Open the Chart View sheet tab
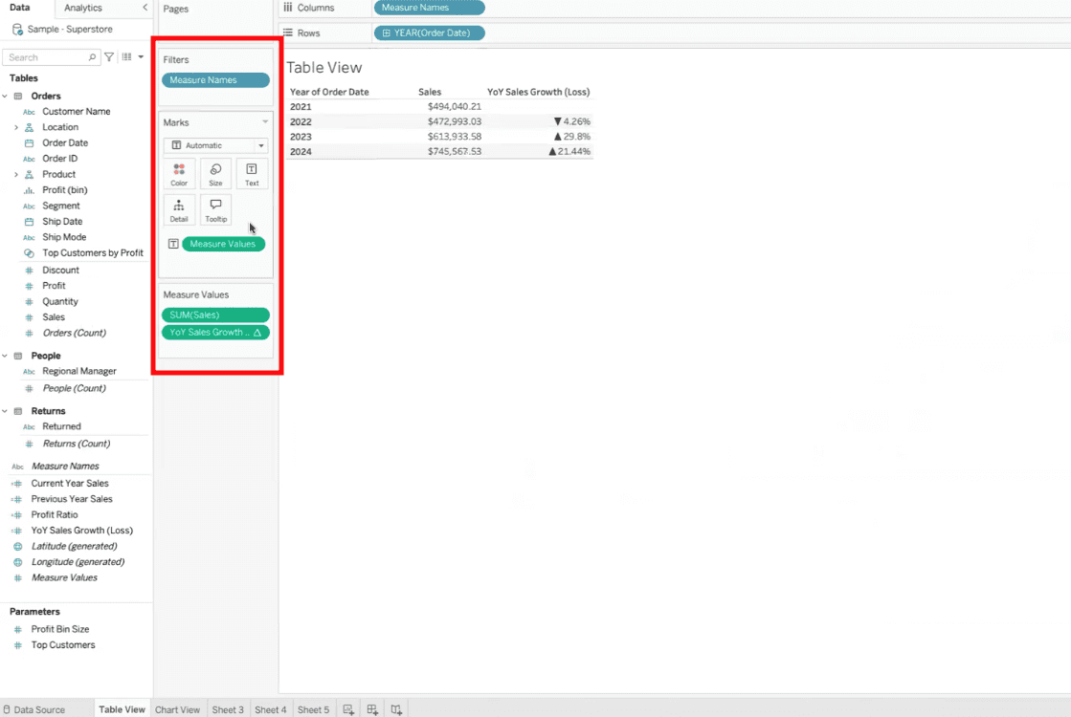Viewport: 1071px width, 717px height. (177, 709)
